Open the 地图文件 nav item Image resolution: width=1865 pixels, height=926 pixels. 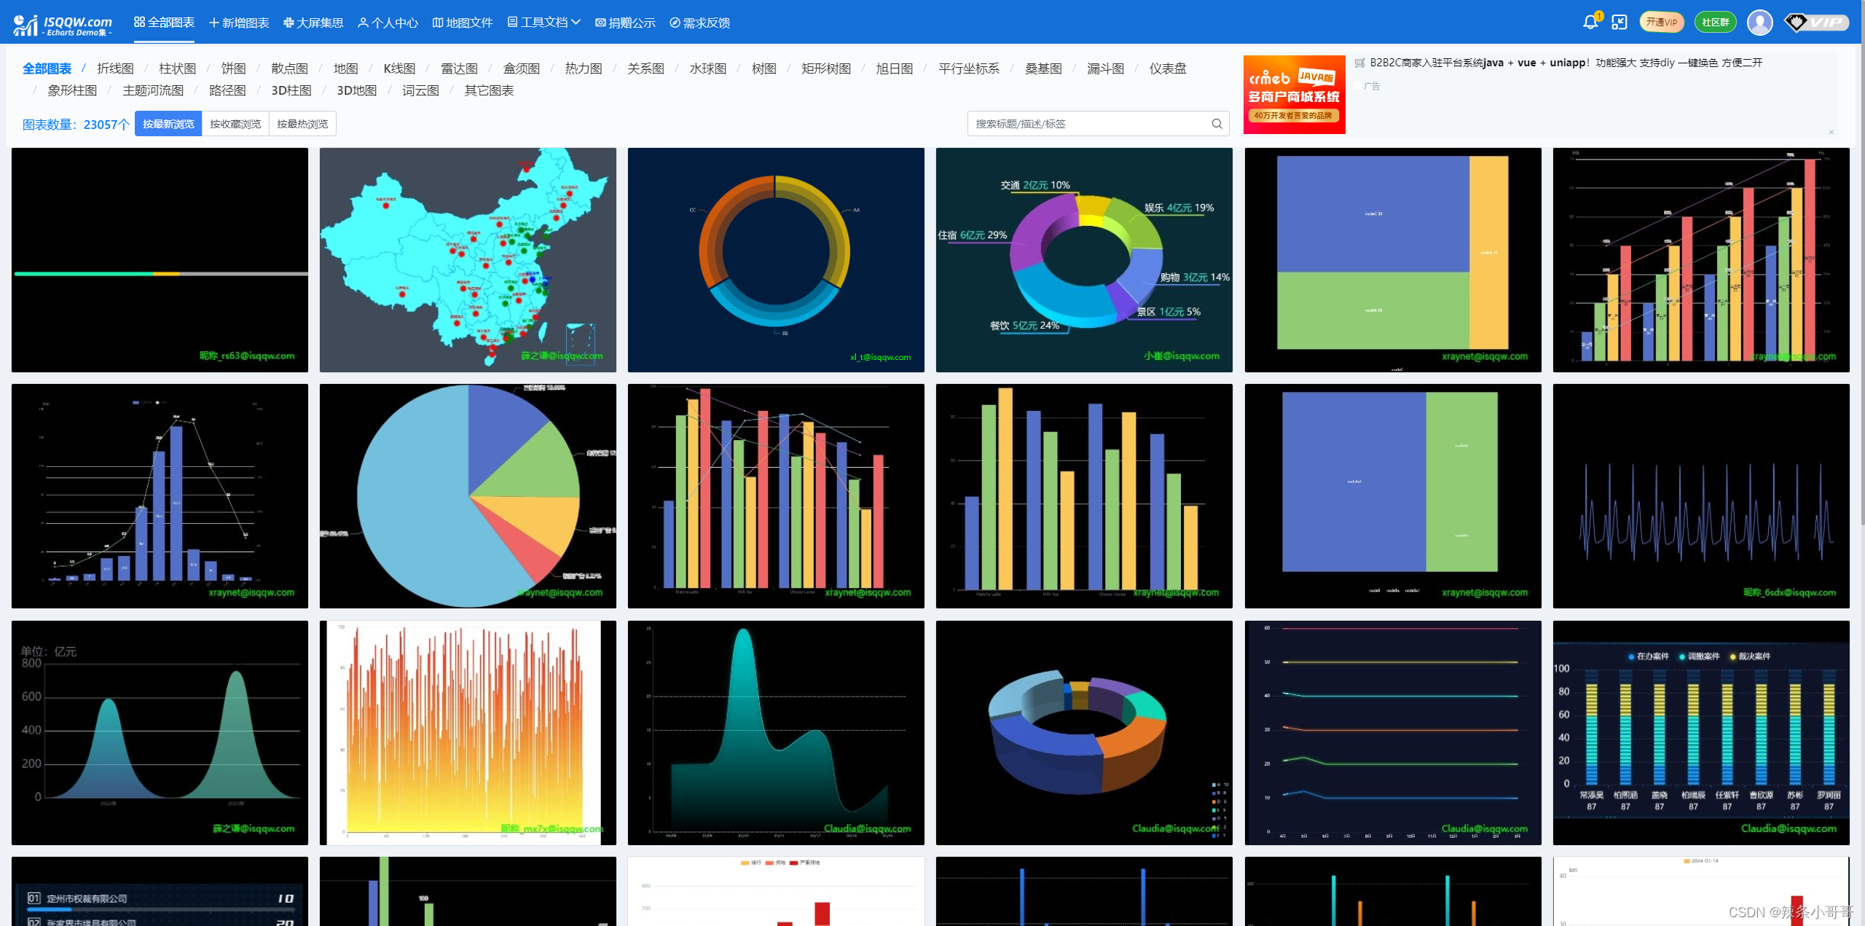tap(463, 23)
